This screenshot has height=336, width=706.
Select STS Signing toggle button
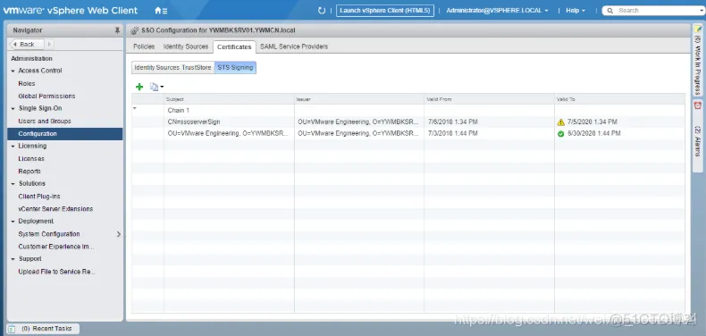pos(235,68)
